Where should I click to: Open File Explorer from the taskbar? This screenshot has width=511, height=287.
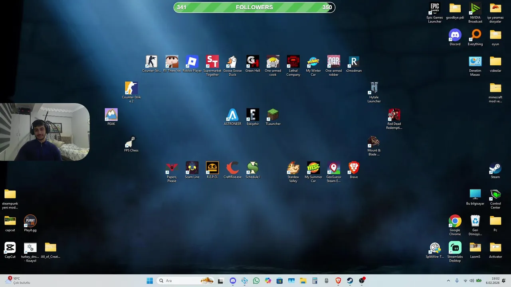(x=303, y=281)
